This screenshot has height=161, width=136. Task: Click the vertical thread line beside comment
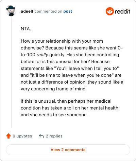pos(11,73)
